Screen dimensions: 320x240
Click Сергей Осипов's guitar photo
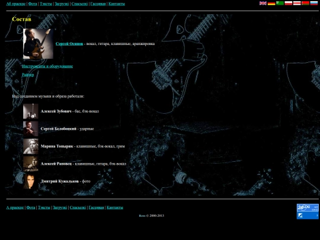[38, 44]
